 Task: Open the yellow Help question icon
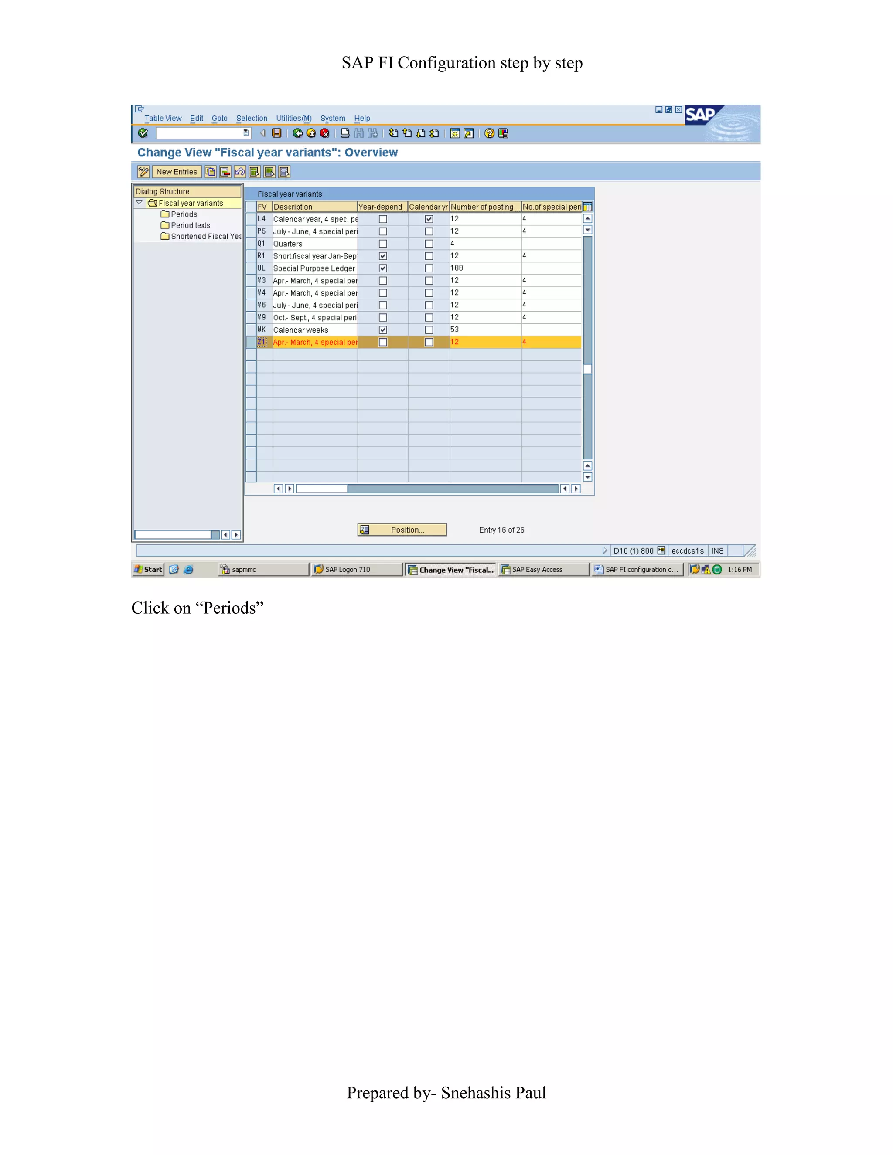tap(489, 133)
